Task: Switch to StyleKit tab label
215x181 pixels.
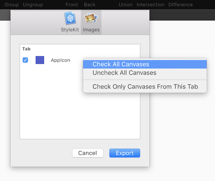Action: tap(70, 30)
